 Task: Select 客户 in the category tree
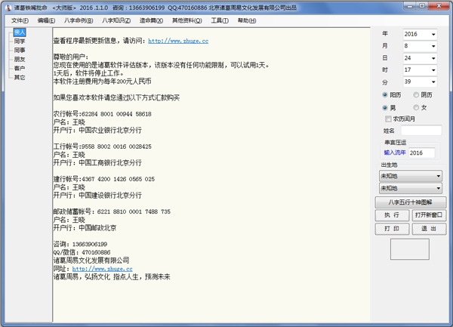pos(20,69)
